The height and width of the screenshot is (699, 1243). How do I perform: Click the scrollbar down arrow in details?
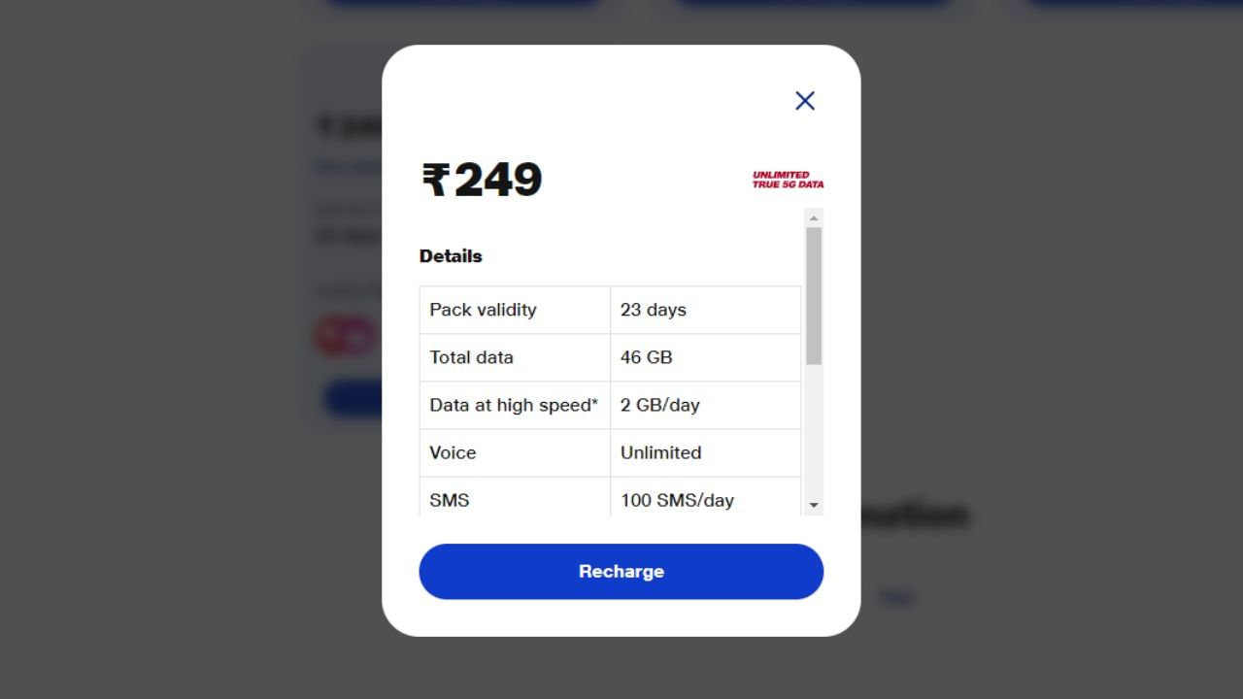pyautogui.click(x=814, y=505)
